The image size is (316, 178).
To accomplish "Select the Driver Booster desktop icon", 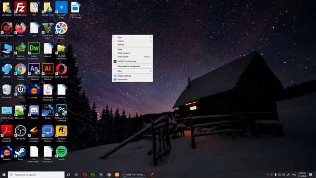I will [x=7, y=31].
